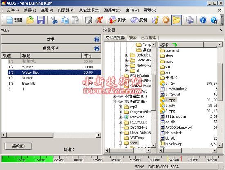225x170 pixels.
Task: Select the buyok3.zip archive file
Action: click(x=171, y=144)
